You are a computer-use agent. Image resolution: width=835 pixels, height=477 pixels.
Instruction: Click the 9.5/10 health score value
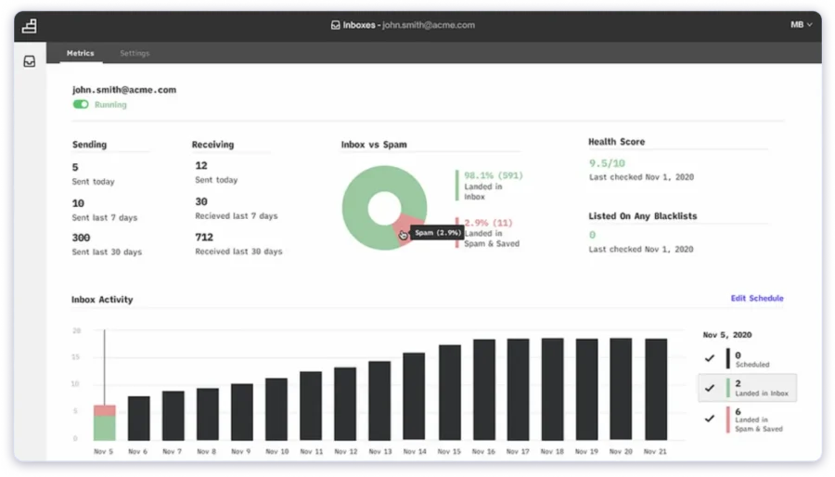607,162
